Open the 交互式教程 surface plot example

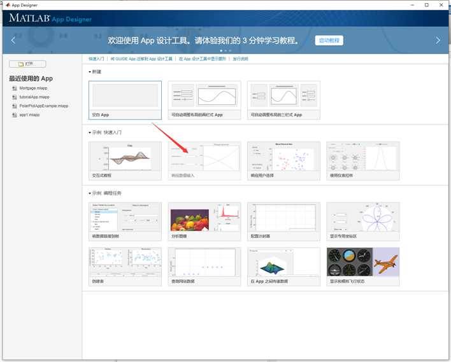125,161
